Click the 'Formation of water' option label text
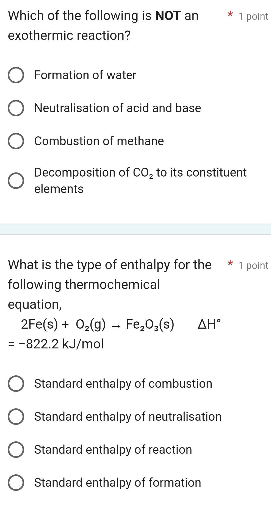Viewport: 271px width, 517px height. coord(85,75)
